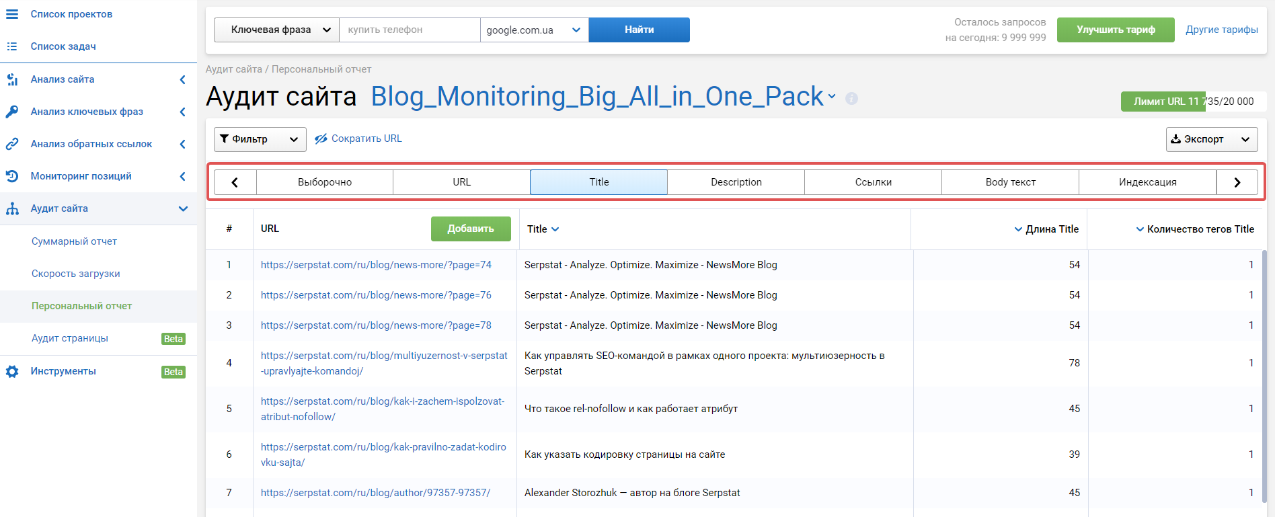The image size is (1275, 517).
Task: Click the green Добавить button
Action: [x=471, y=229]
